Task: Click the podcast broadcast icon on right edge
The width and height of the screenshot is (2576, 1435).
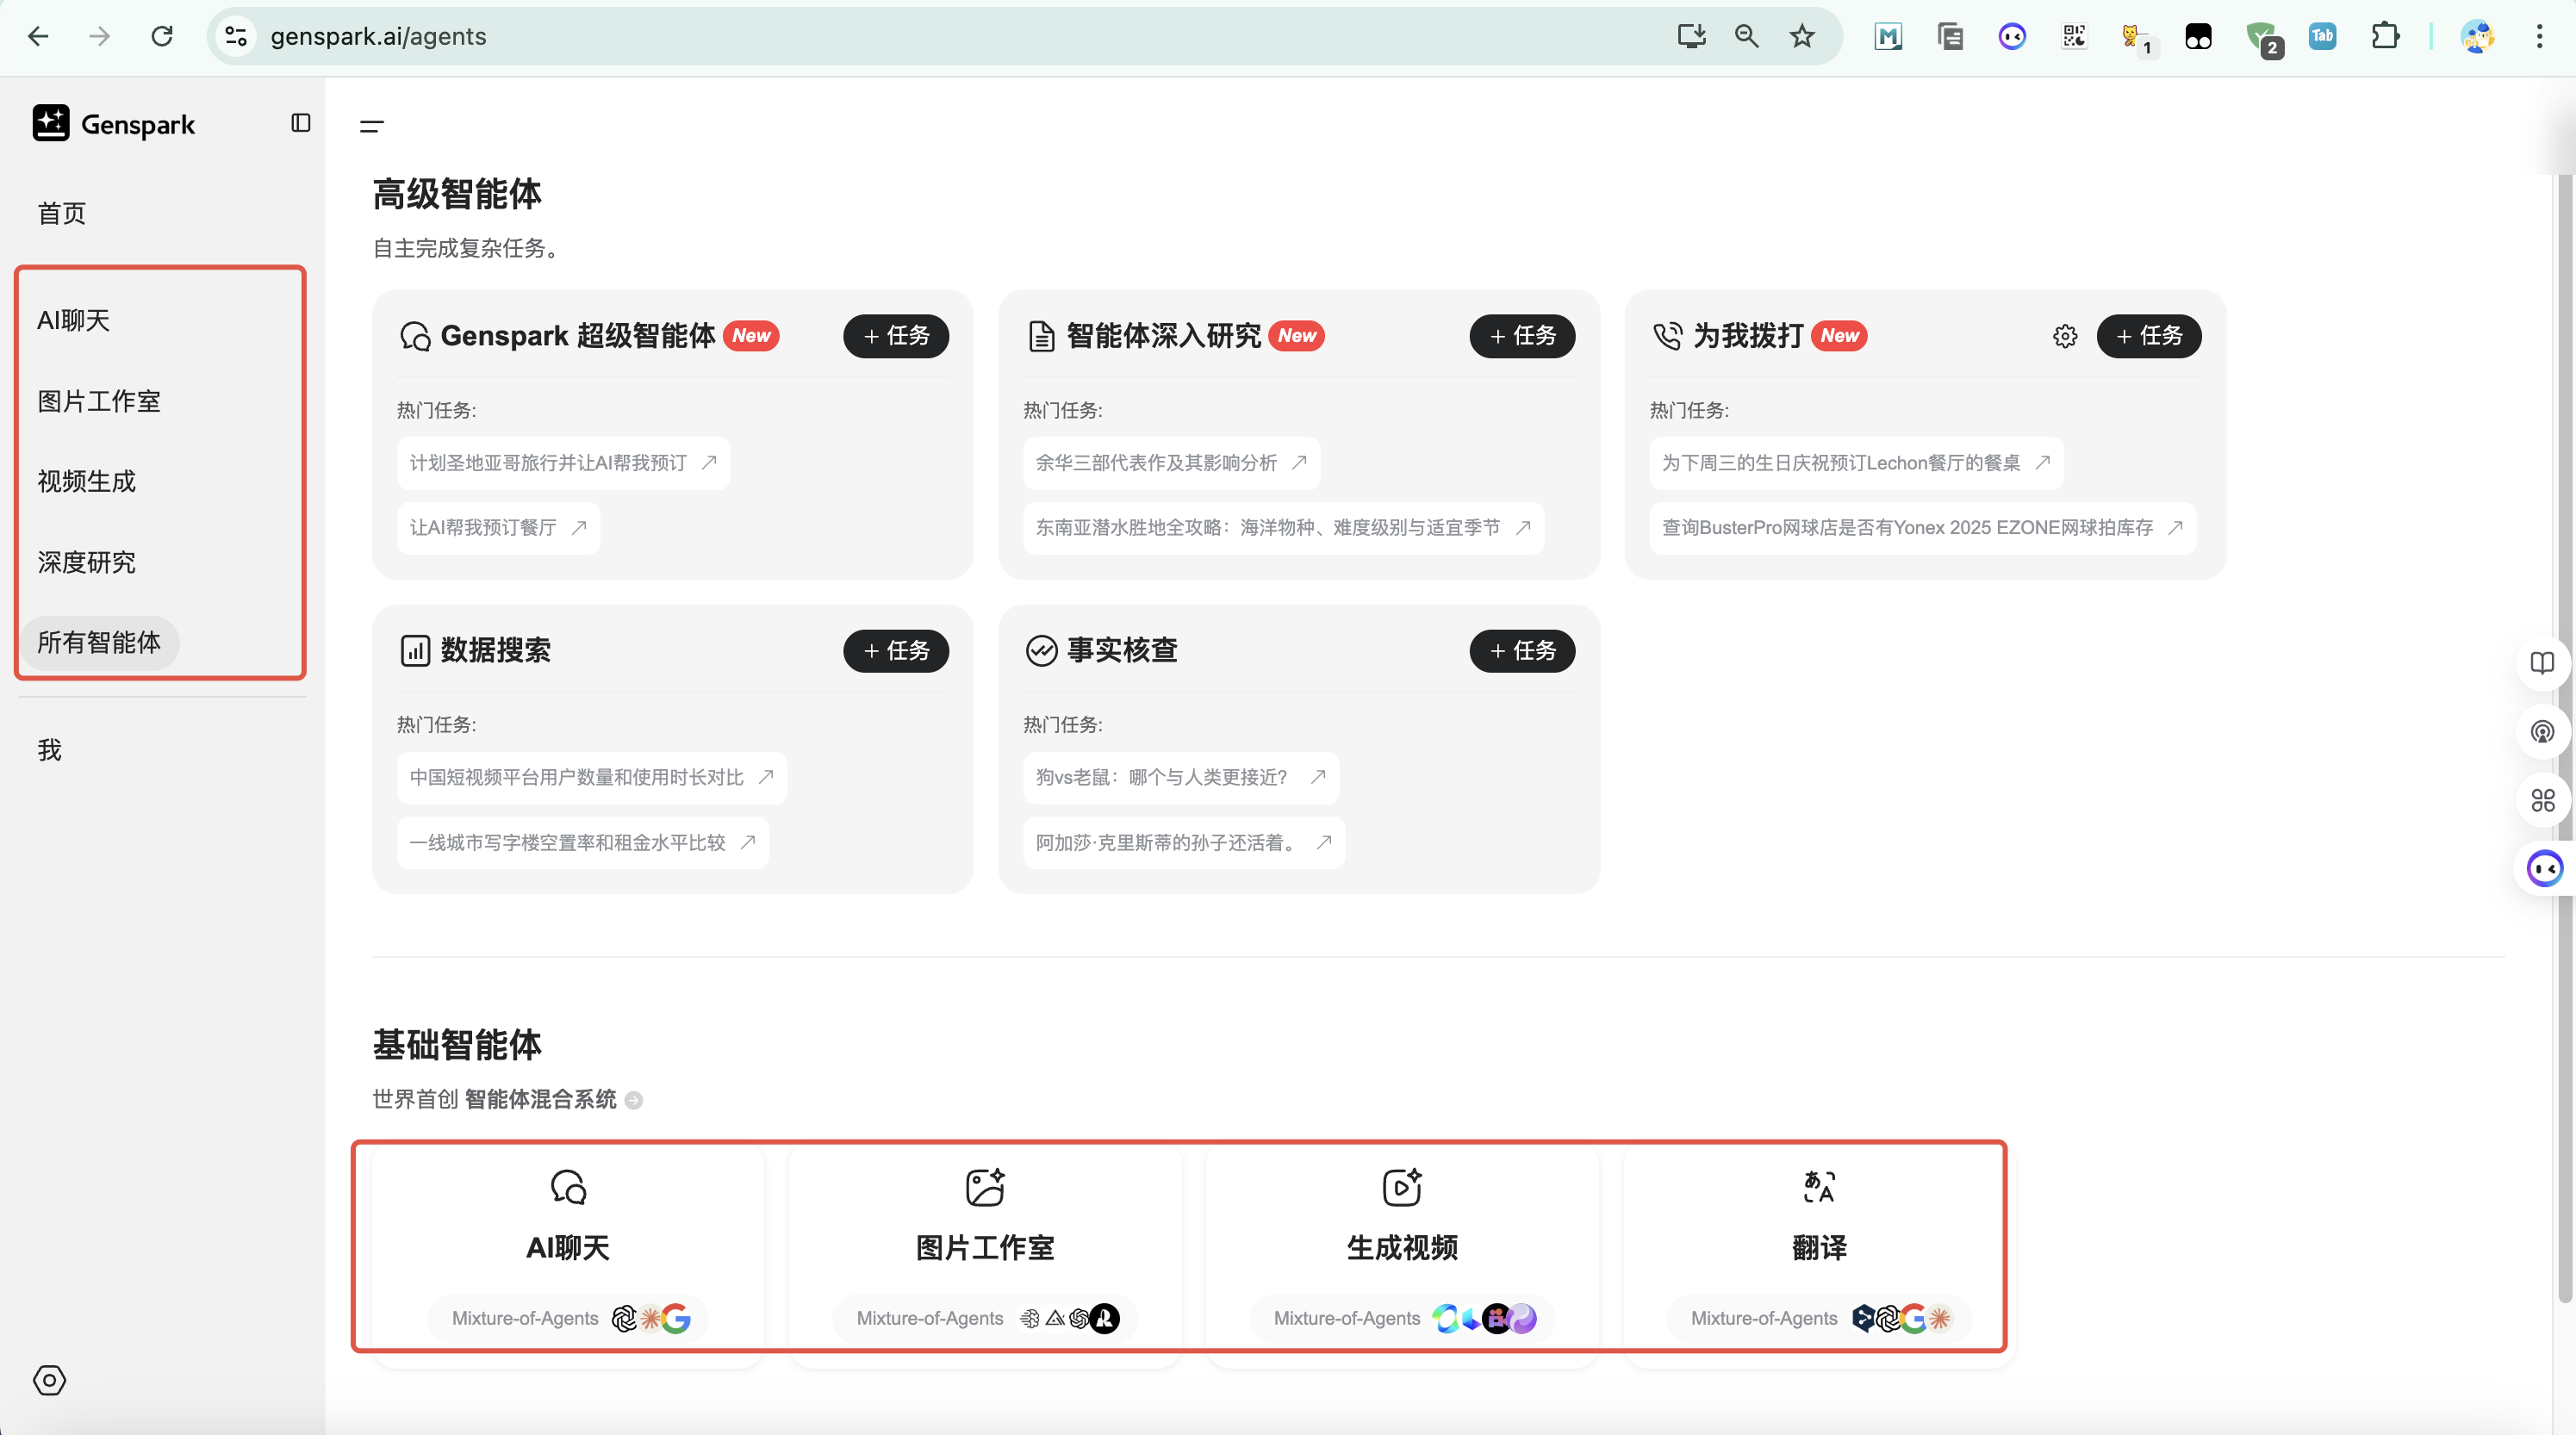Action: coord(2542,732)
